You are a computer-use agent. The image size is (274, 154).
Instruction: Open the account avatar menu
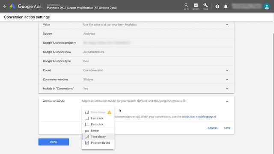[x=267, y=6]
